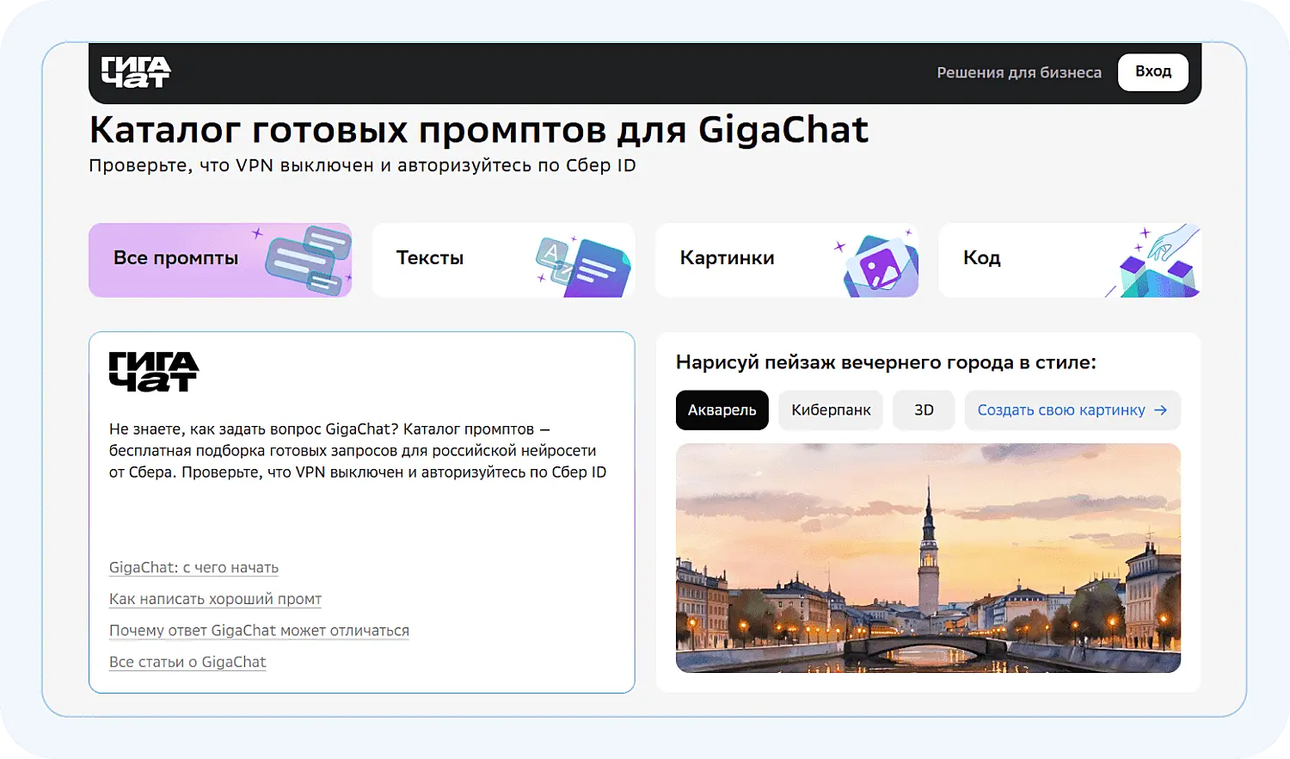Open the Картинки prompts category
The height and width of the screenshot is (759, 1290).
728,257
